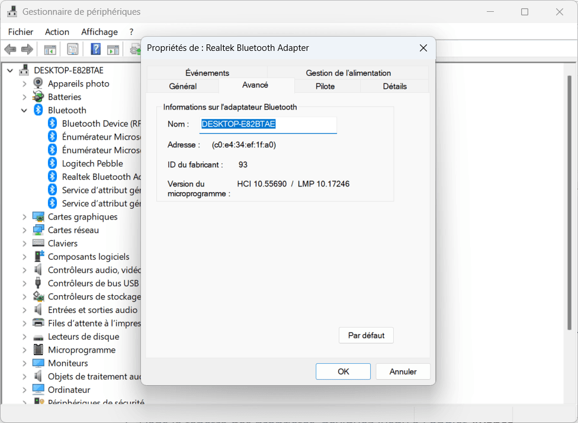The width and height of the screenshot is (578, 423).
Task: Click the Forward arrow in the toolbar
Action: click(27, 49)
